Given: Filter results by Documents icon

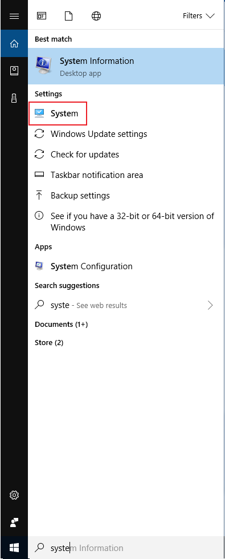Looking at the screenshot, I should 69,16.
